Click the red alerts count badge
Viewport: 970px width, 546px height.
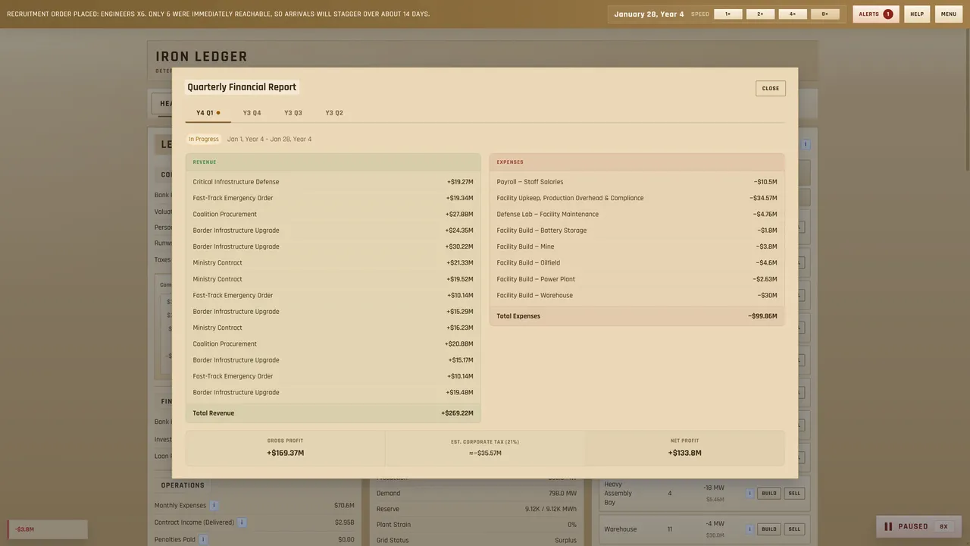887,14
